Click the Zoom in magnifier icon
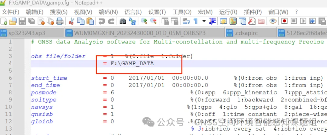 pyautogui.click(x=144, y=21)
